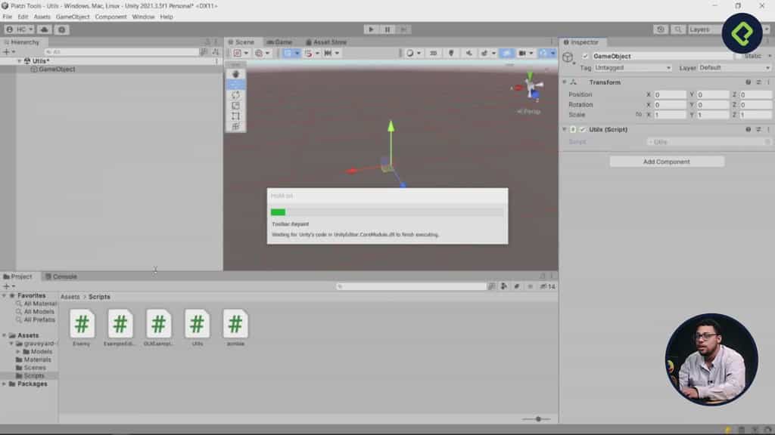The width and height of the screenshot is (775, 435).
Task: Uncheck the GameObject active checkbox in Inspector
Action: (584, 56)
